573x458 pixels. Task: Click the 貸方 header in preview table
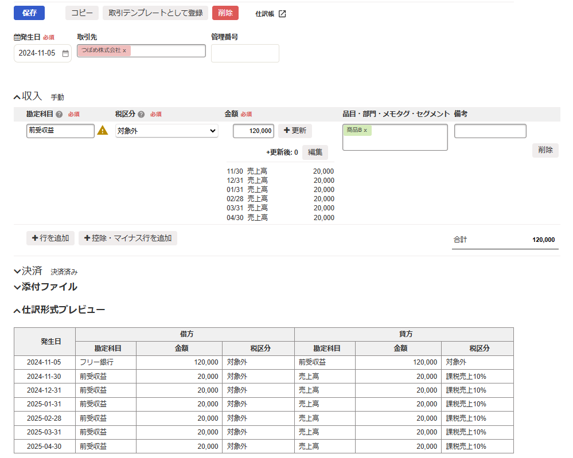pyautogui.click(x=406, y=334)
